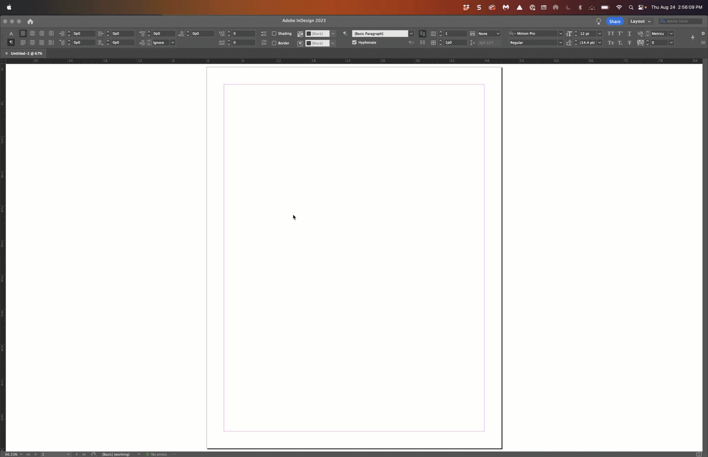Screen dimensions: 708x457
Task: Uncheck the Hyphenate checkbox
Action: coord(354,42)
